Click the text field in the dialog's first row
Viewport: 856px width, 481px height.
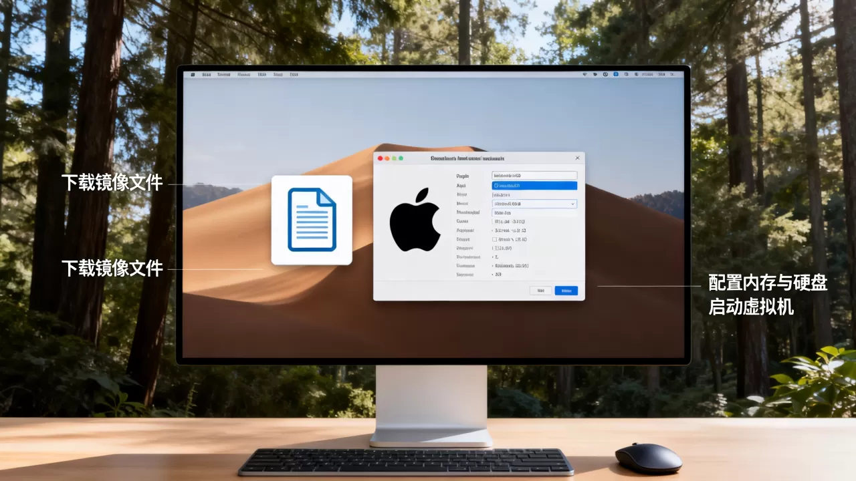534,176
